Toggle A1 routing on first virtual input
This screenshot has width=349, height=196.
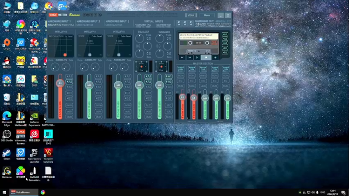(148, 77)
